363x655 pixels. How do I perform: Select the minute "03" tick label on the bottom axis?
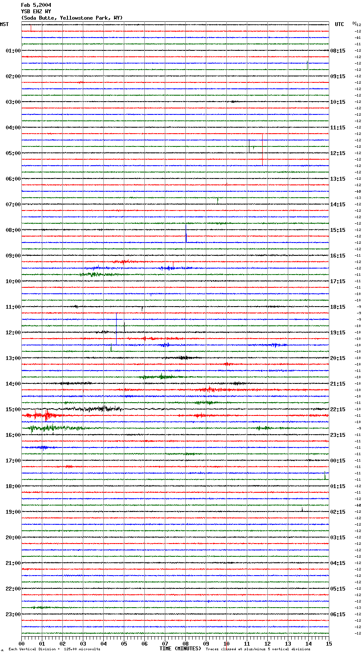(x=83, y=643)
